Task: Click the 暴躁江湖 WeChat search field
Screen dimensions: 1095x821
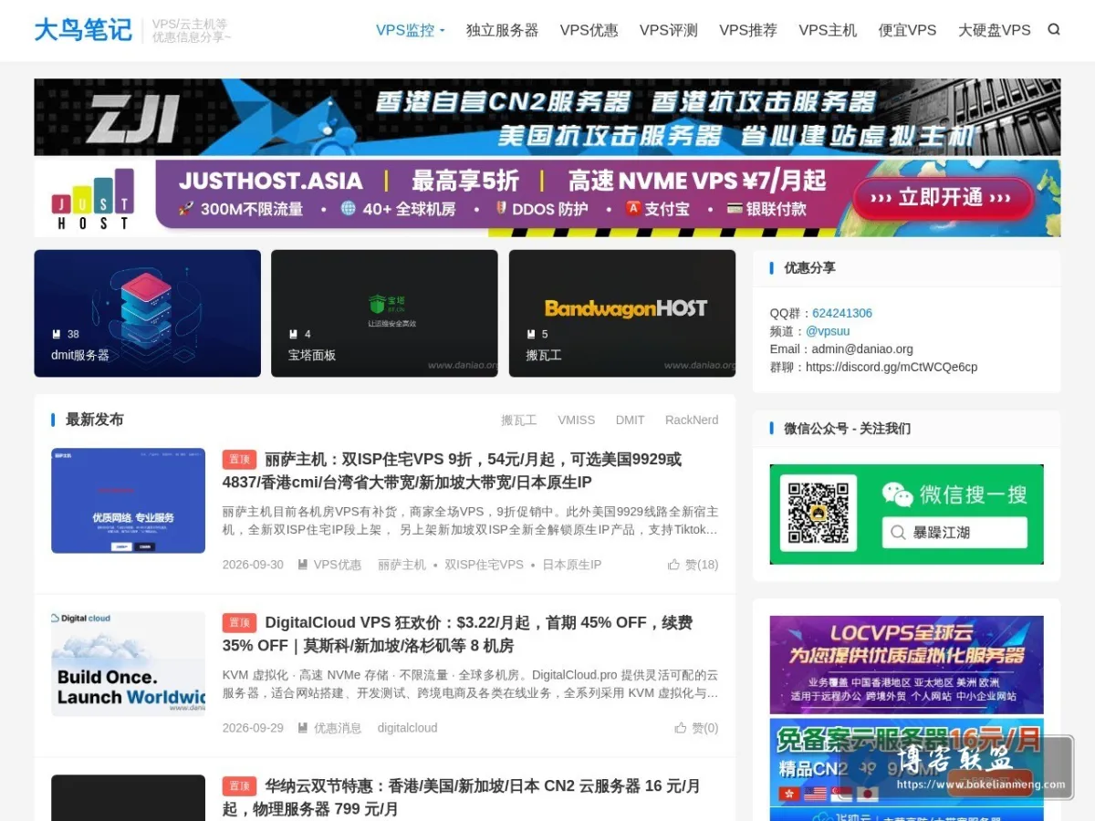Action: (x=954, y=533)
